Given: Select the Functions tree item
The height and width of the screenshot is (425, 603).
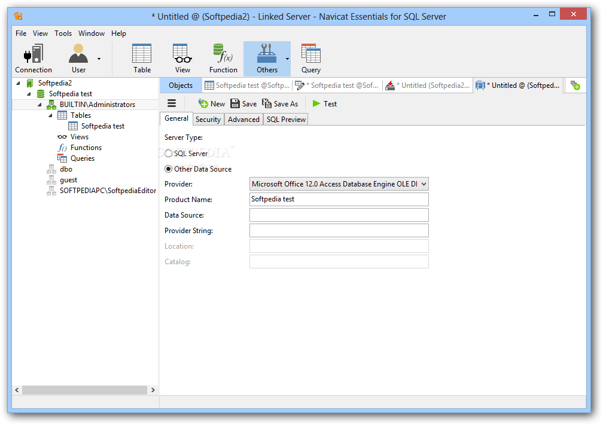Looking at the screenshot, I should click(86, 148).
